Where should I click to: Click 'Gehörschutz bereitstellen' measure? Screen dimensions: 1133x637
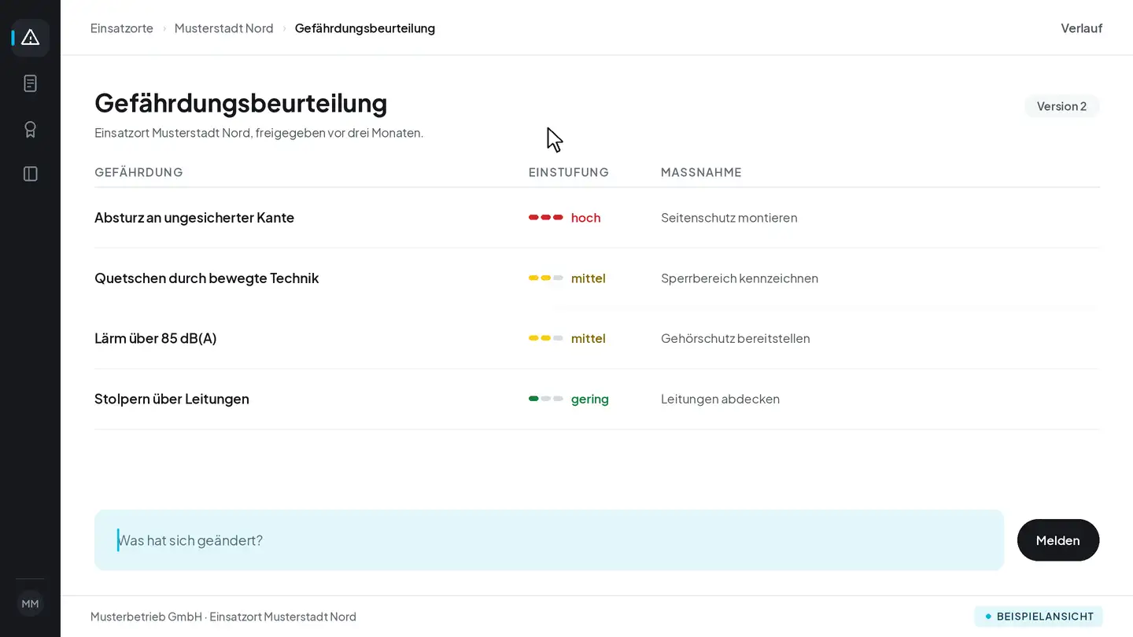coord(736,339)
